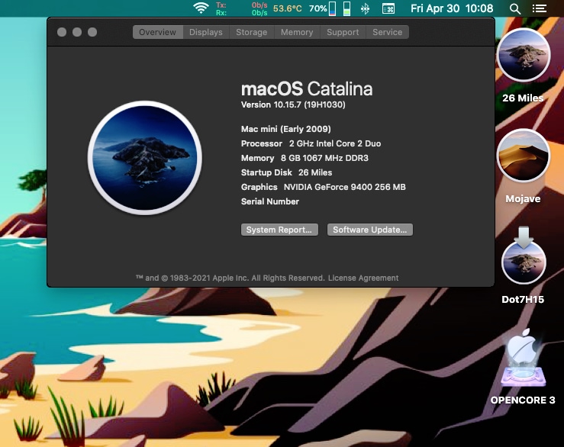The width and height of the screenshot is (564, 447).
Task: Click the Serial Number label
Action: [269, 201]
